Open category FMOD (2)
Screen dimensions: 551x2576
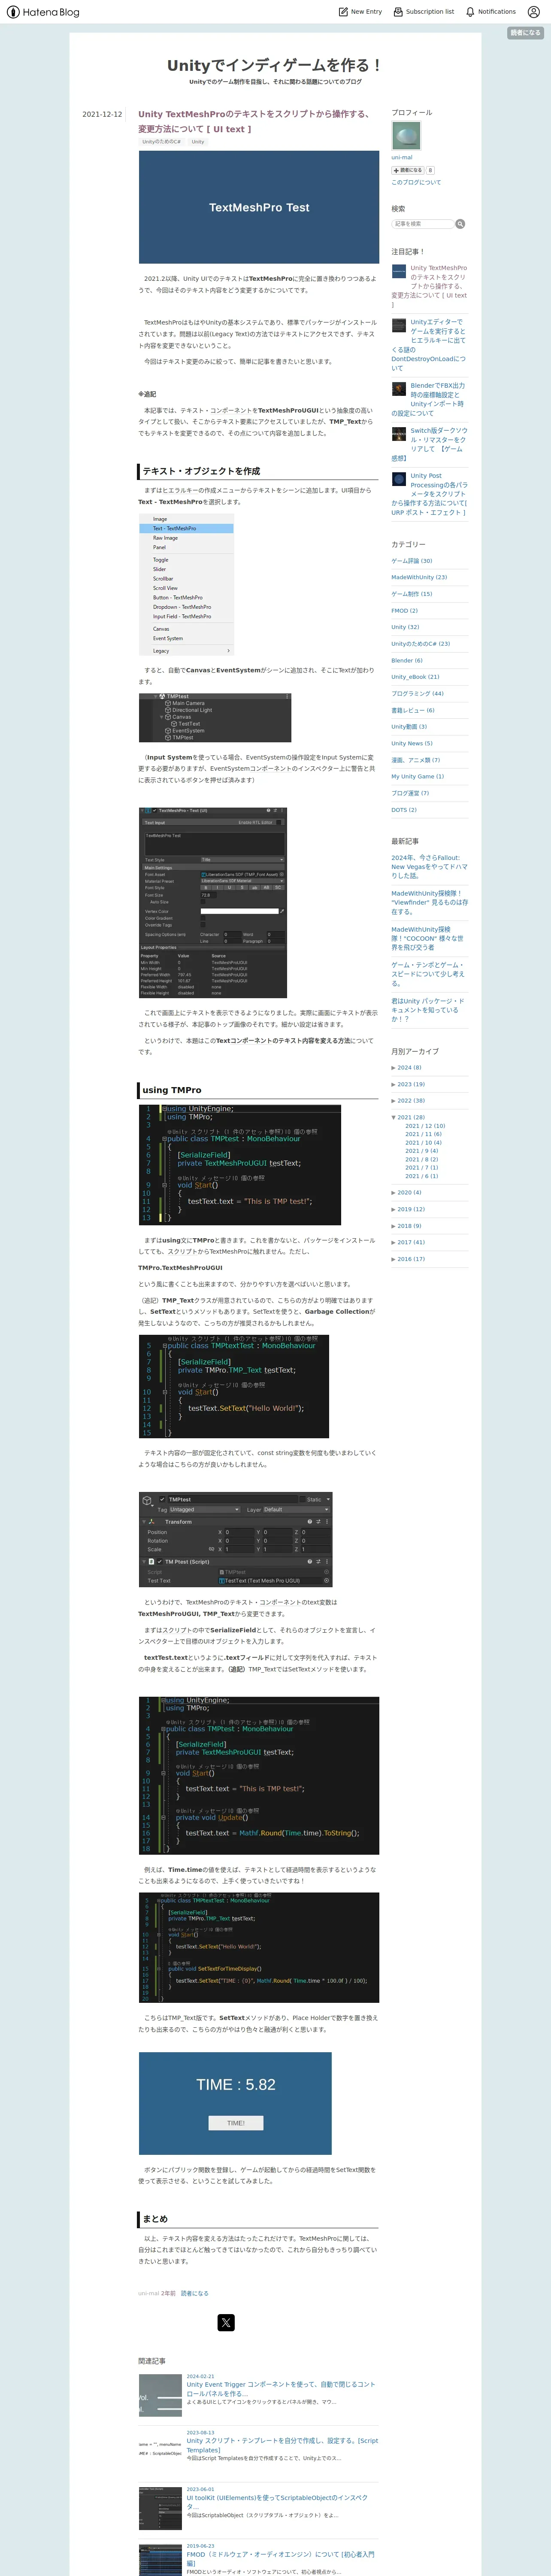[x=405, y=610]
